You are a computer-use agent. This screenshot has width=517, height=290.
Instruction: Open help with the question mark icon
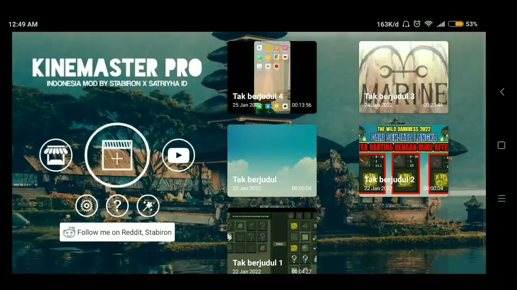pyautogui.click(x=117, y=206)
